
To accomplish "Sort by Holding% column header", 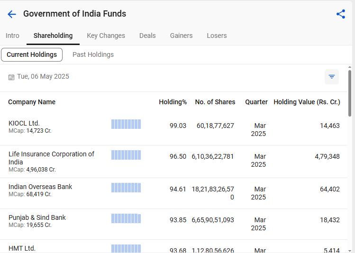I will point(173,102).
